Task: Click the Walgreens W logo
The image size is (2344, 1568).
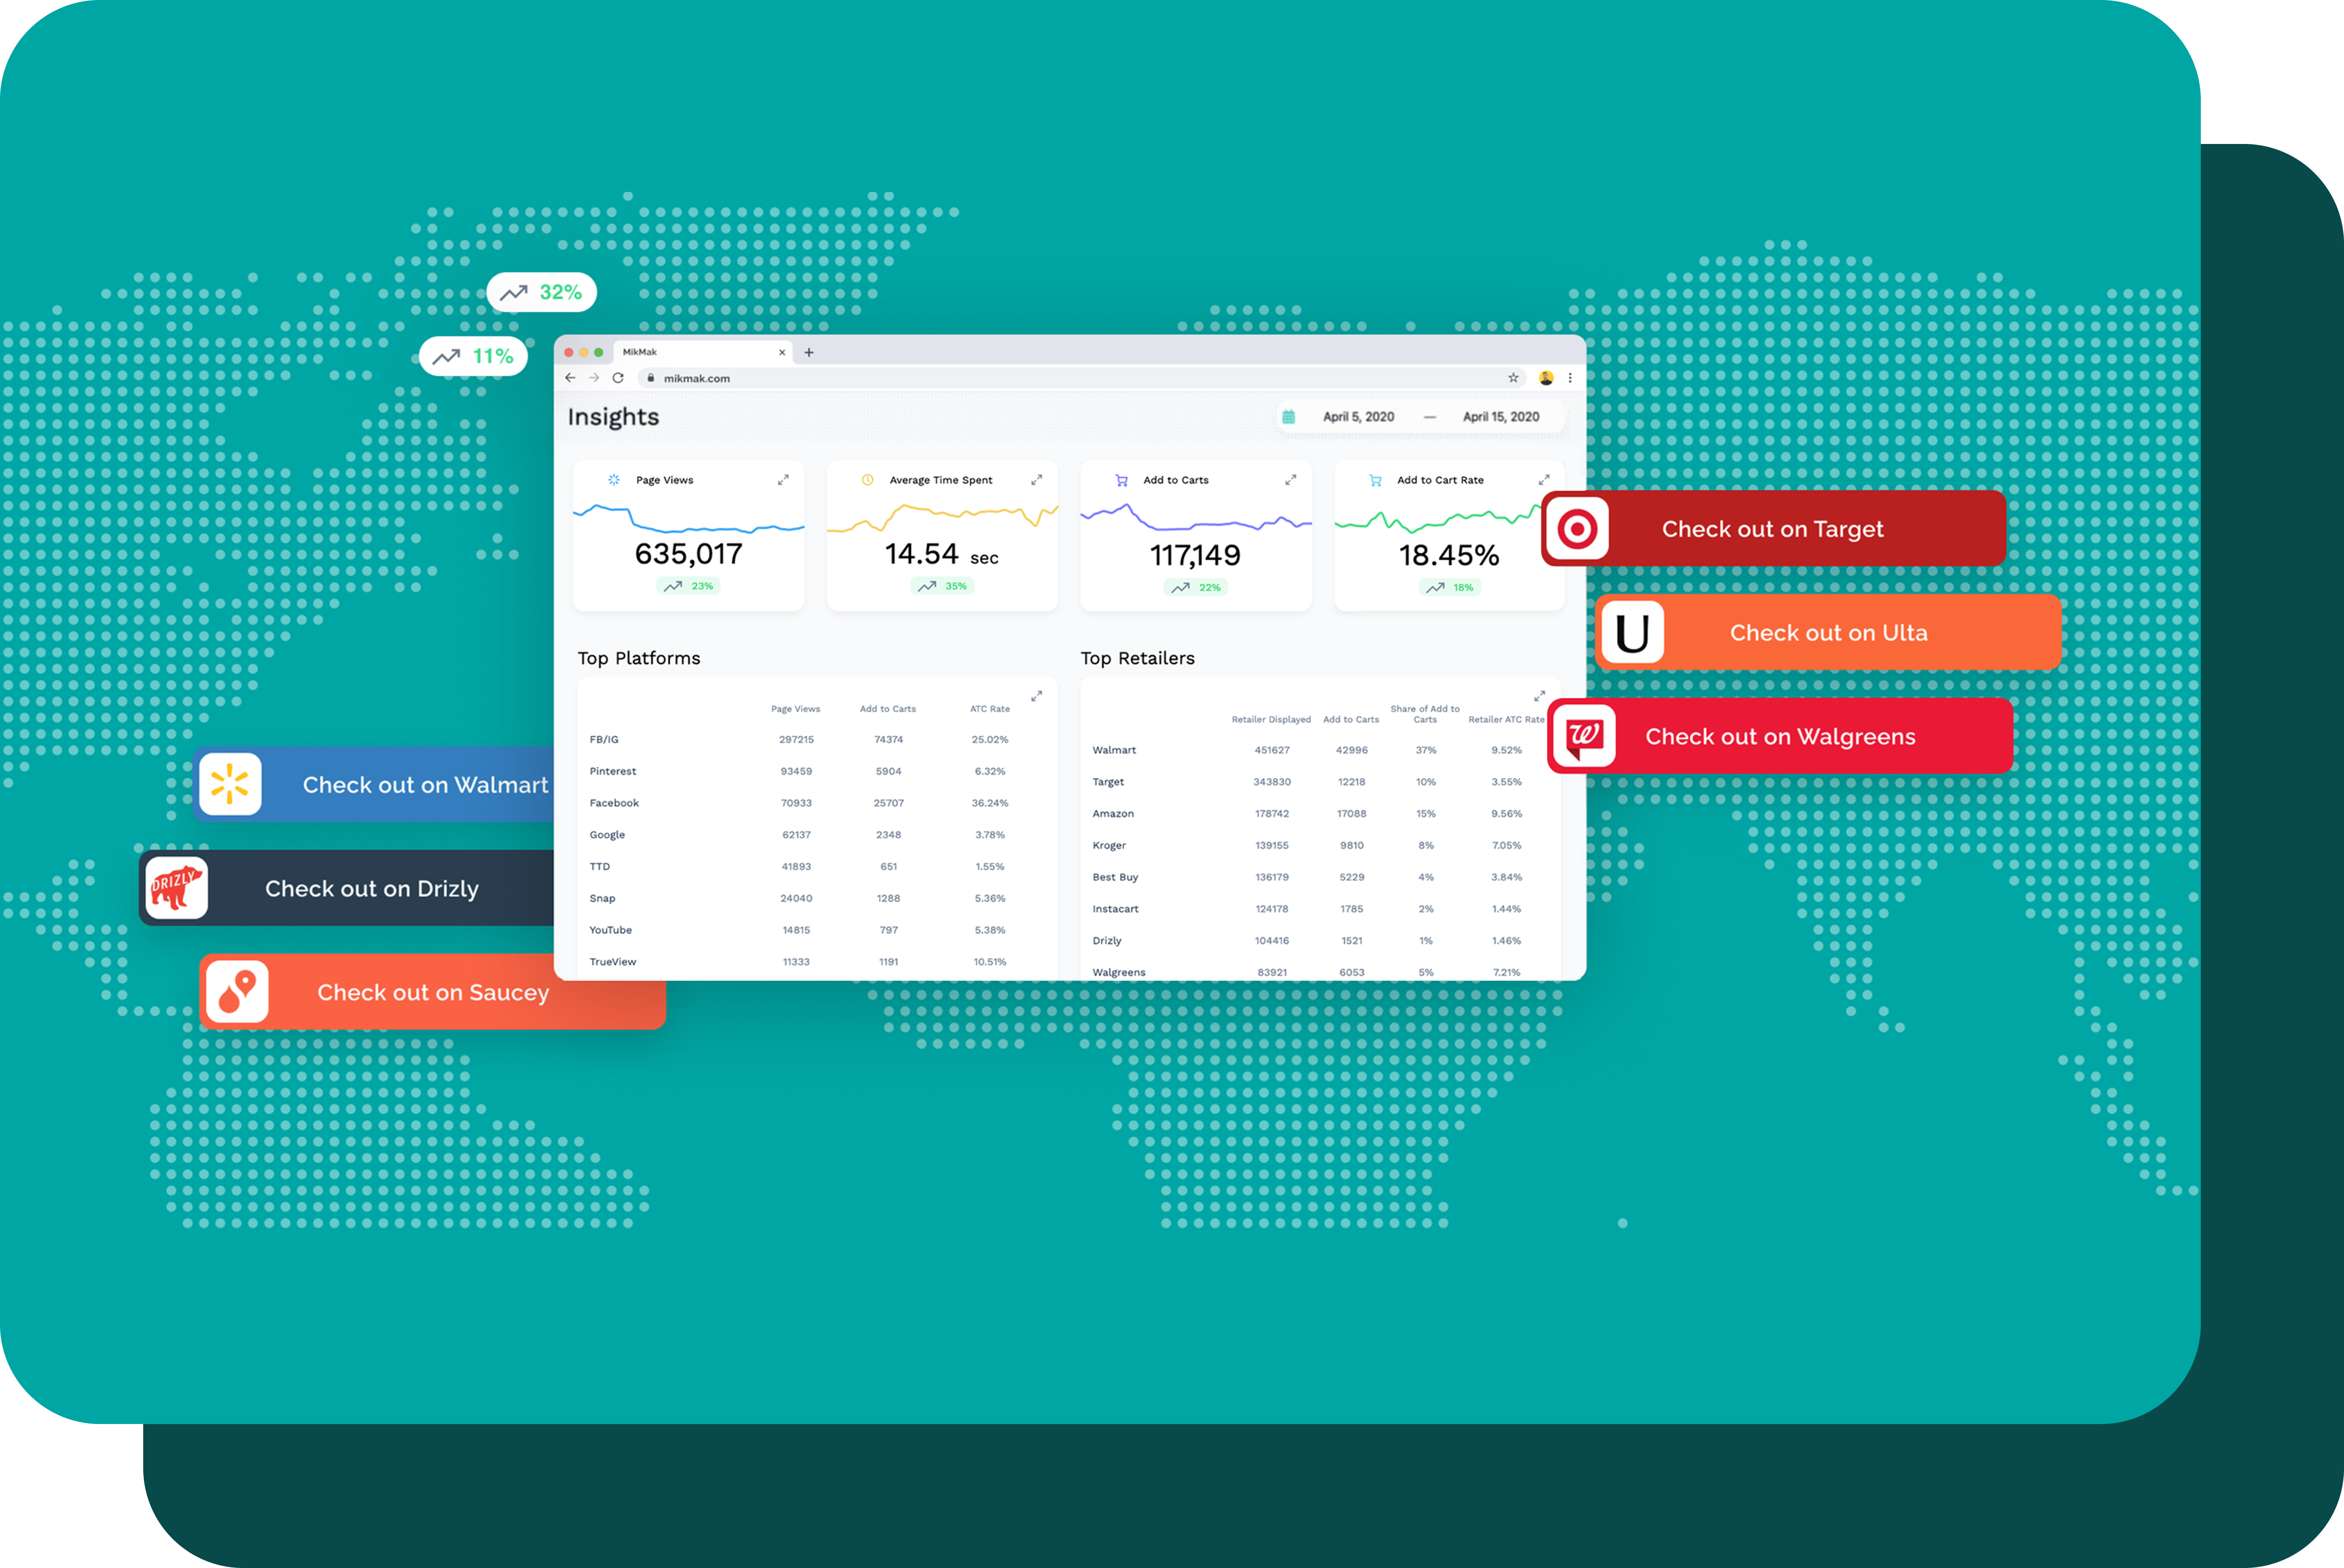Action: [x=1584, y=736]
